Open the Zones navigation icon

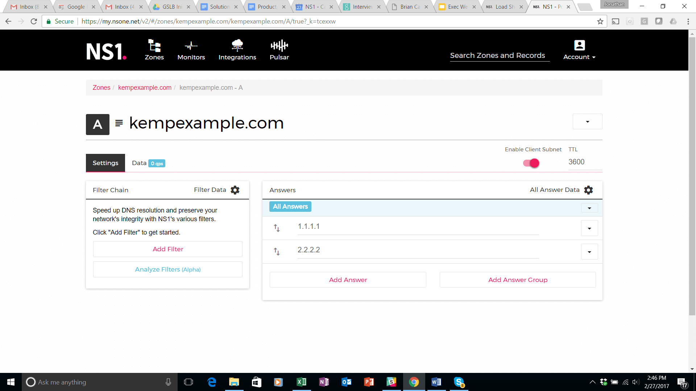click(154, 46)
